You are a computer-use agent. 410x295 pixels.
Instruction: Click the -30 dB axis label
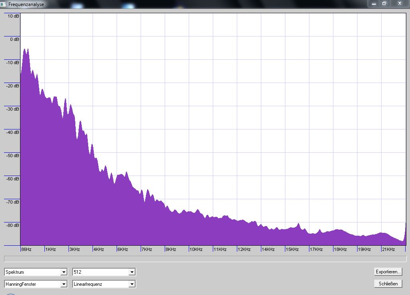pyautogui.click(x=13, y=109)
